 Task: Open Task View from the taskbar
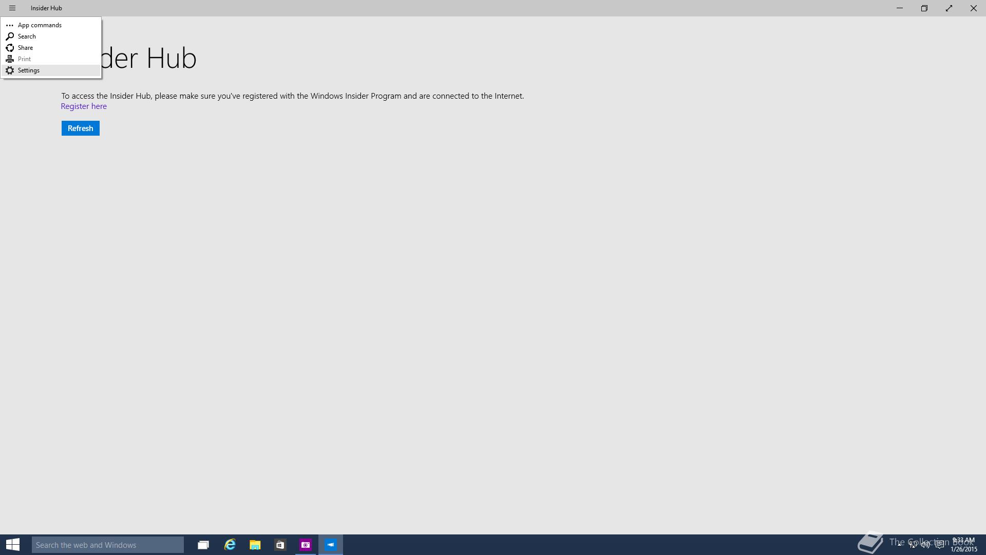[x=203, y=545]
